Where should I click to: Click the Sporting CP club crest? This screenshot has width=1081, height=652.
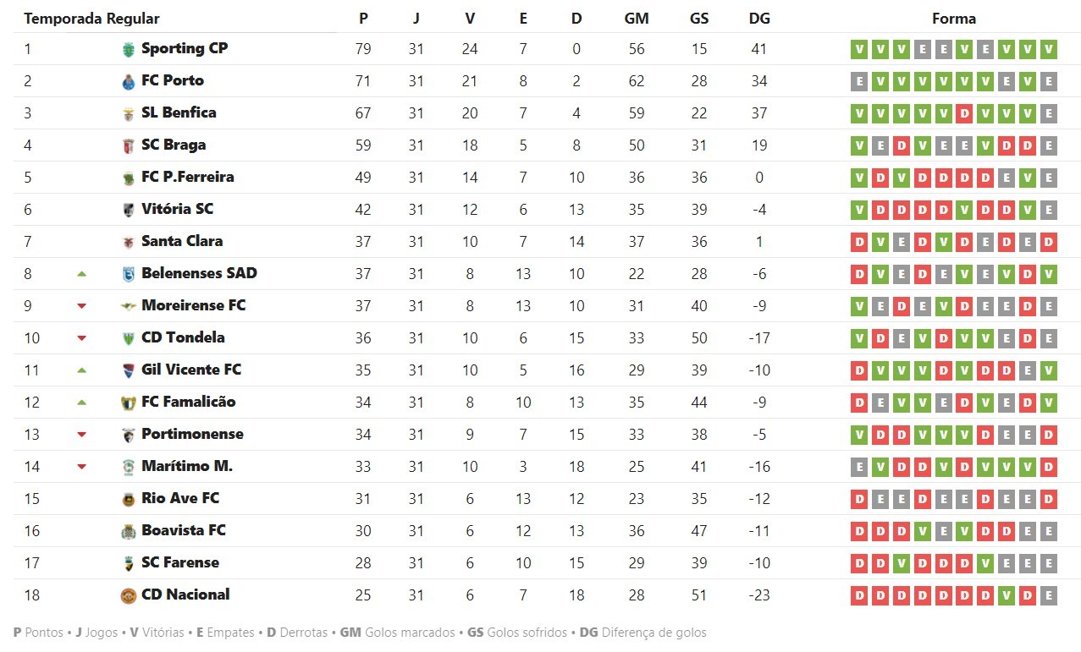(x=129, y=49)
